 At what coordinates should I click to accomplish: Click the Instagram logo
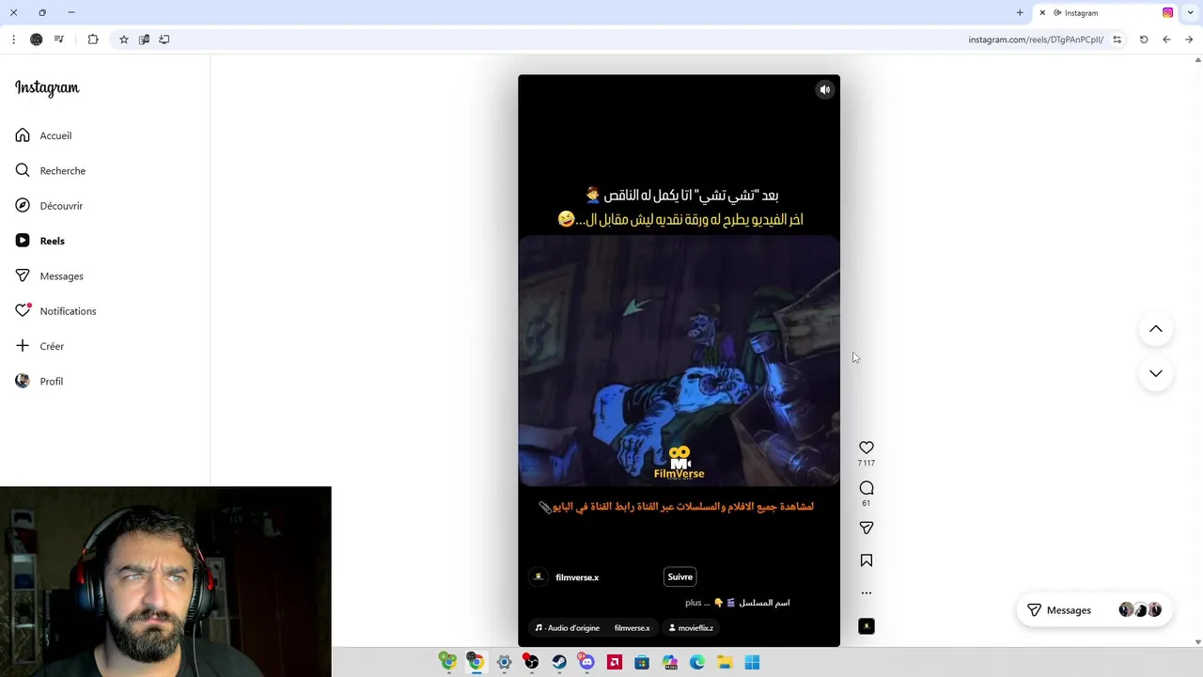[47, 87]
